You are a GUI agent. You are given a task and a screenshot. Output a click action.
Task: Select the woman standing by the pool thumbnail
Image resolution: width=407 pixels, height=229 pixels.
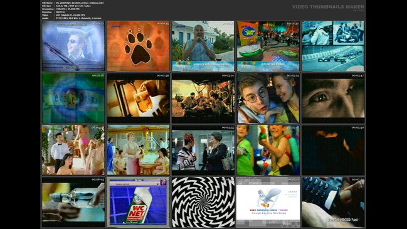(x=139, y=150)
